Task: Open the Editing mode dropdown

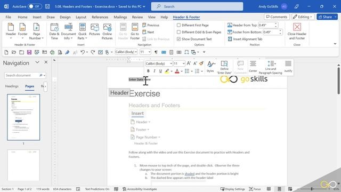Action: coord(303,17)
